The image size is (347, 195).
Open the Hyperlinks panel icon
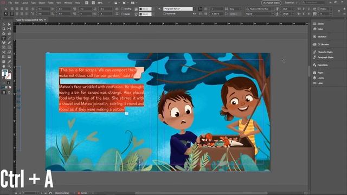(x=314, y=65)
